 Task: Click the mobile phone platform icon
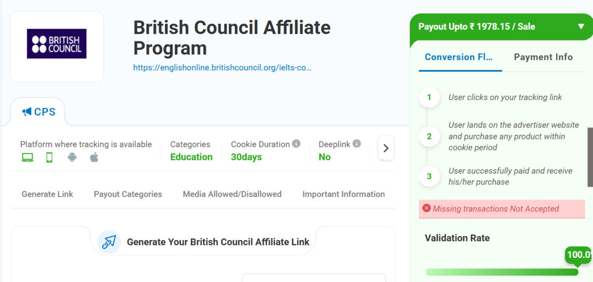(x=49, y=158)
